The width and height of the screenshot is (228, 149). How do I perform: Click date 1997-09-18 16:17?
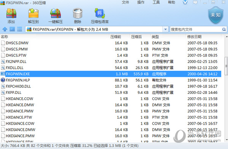203,86
